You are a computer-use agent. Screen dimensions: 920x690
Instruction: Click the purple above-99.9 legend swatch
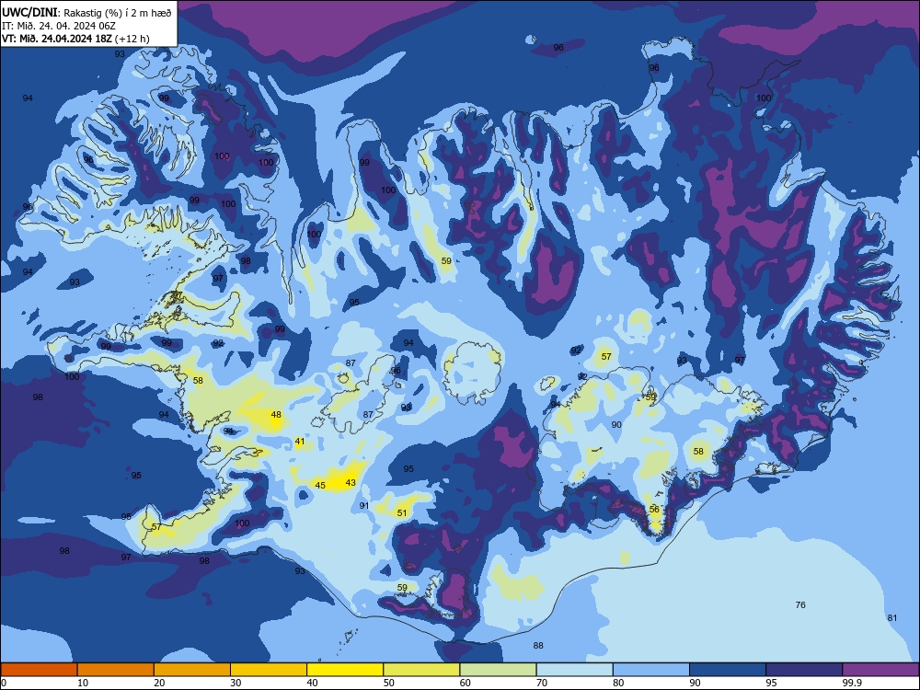[x=880, y=670]
